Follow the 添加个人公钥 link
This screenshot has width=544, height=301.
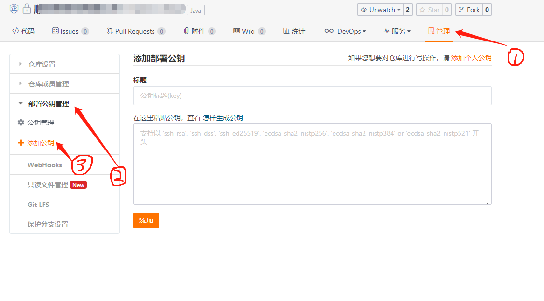(x=471, y=58)
